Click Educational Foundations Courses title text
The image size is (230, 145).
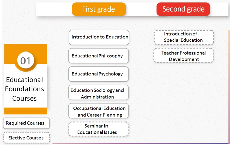(25, 89)
